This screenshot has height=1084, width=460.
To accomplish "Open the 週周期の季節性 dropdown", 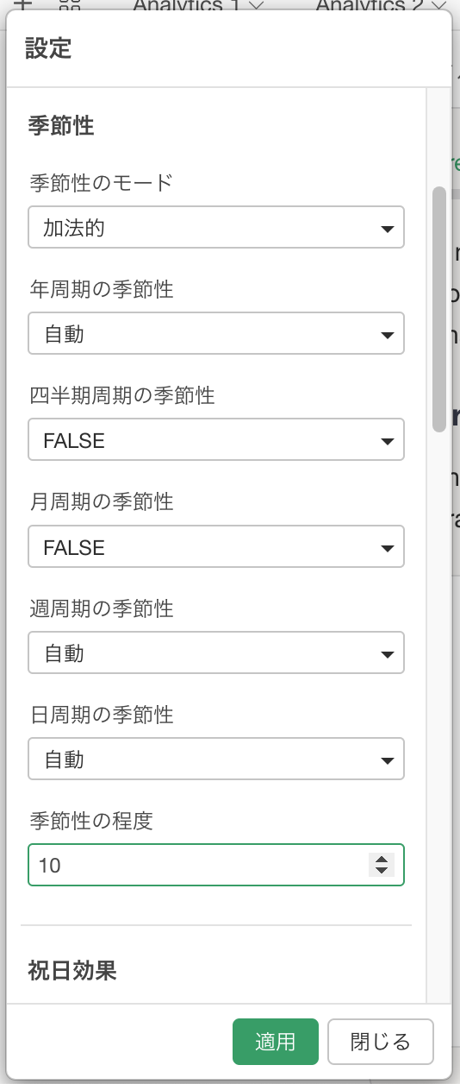I will [x=216, y=653].
